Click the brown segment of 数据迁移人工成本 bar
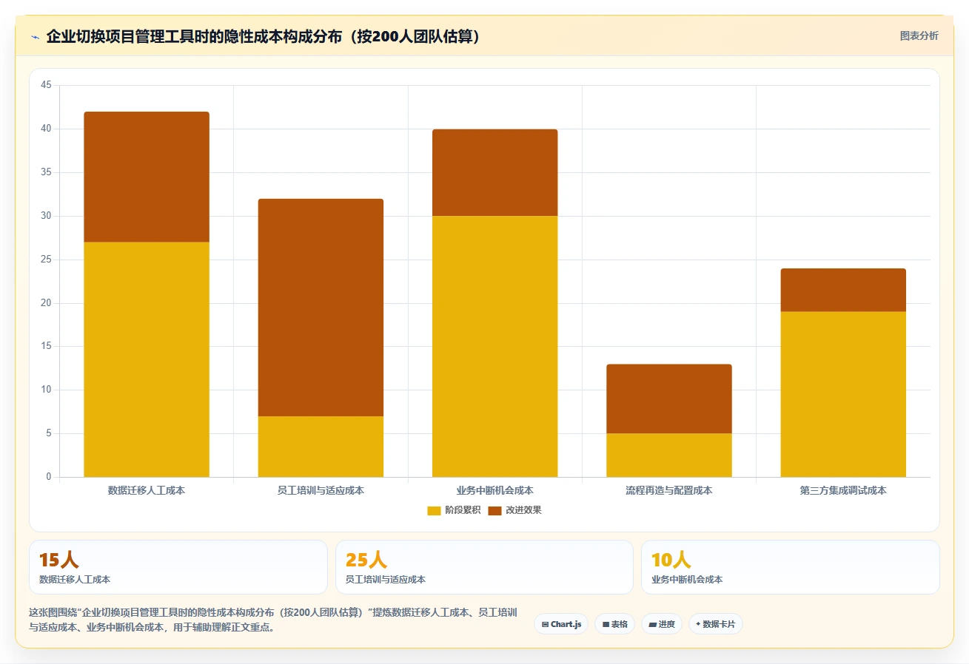The height and width of the screenshot is (664, 969). pos(147,177)
